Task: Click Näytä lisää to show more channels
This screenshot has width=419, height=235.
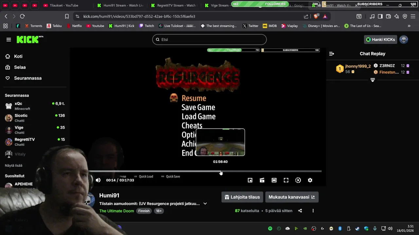Action: pyautogui.click(x=13, y=165)
